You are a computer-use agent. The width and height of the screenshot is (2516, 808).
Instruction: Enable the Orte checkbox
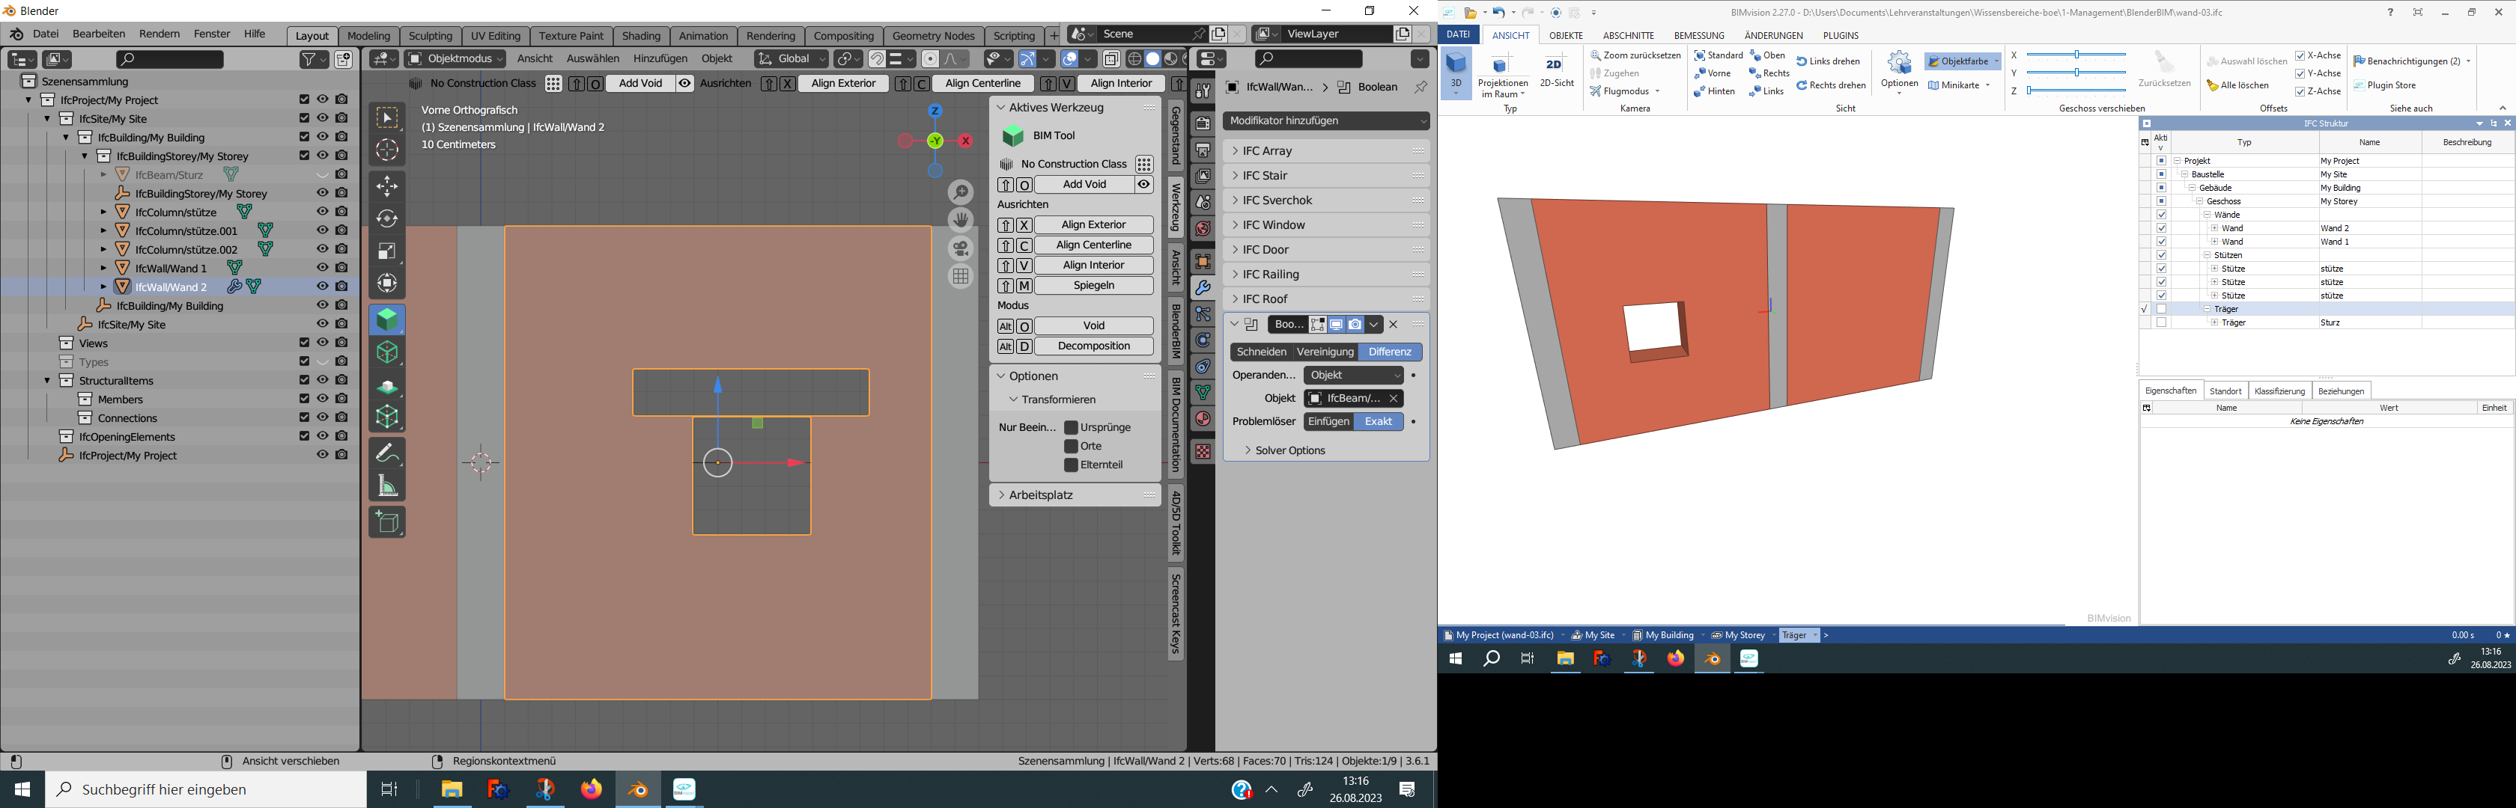pyautogui.click(x=1072, y=446)
